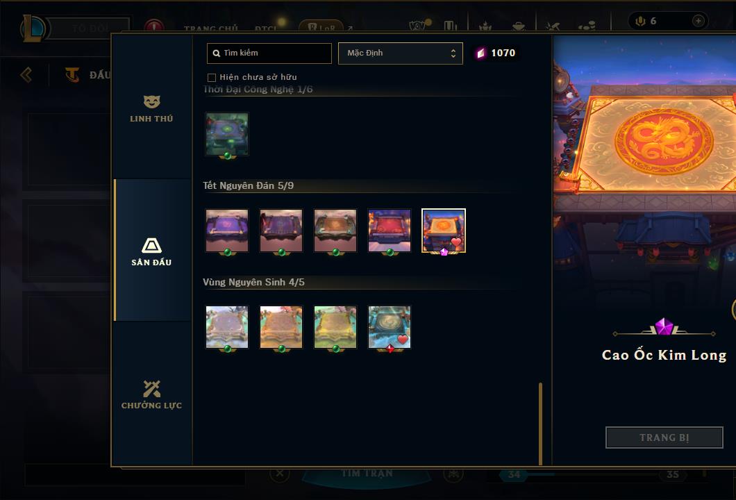Click the magnifier icon in the search box

pyautogui.click(x=217, y=53)
